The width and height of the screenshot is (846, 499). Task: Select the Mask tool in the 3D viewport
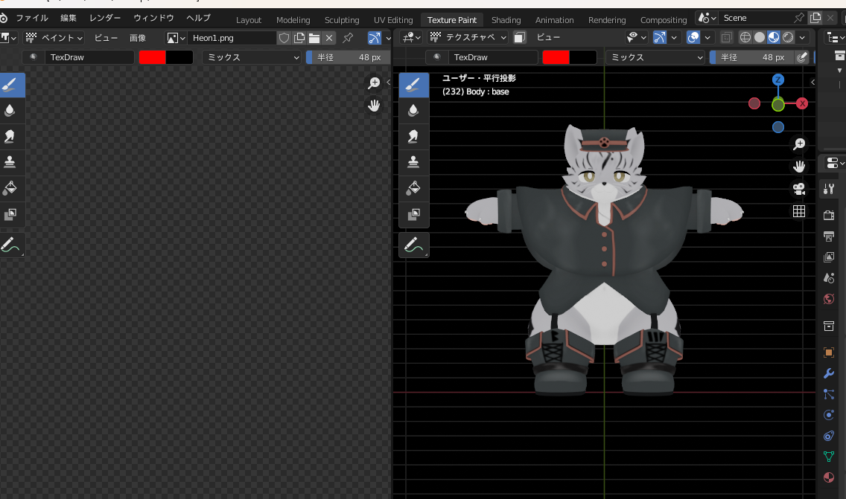(x=414, y=214)
